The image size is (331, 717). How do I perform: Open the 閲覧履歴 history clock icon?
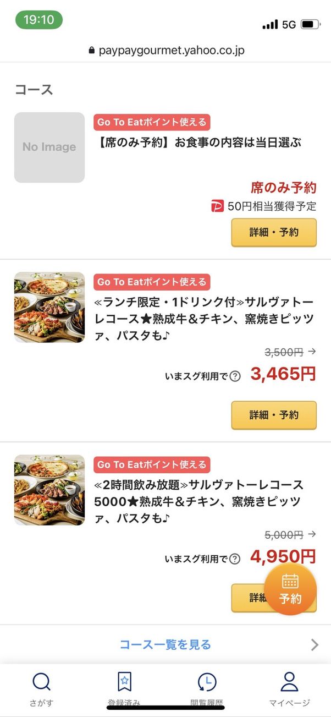pos(207,681)
